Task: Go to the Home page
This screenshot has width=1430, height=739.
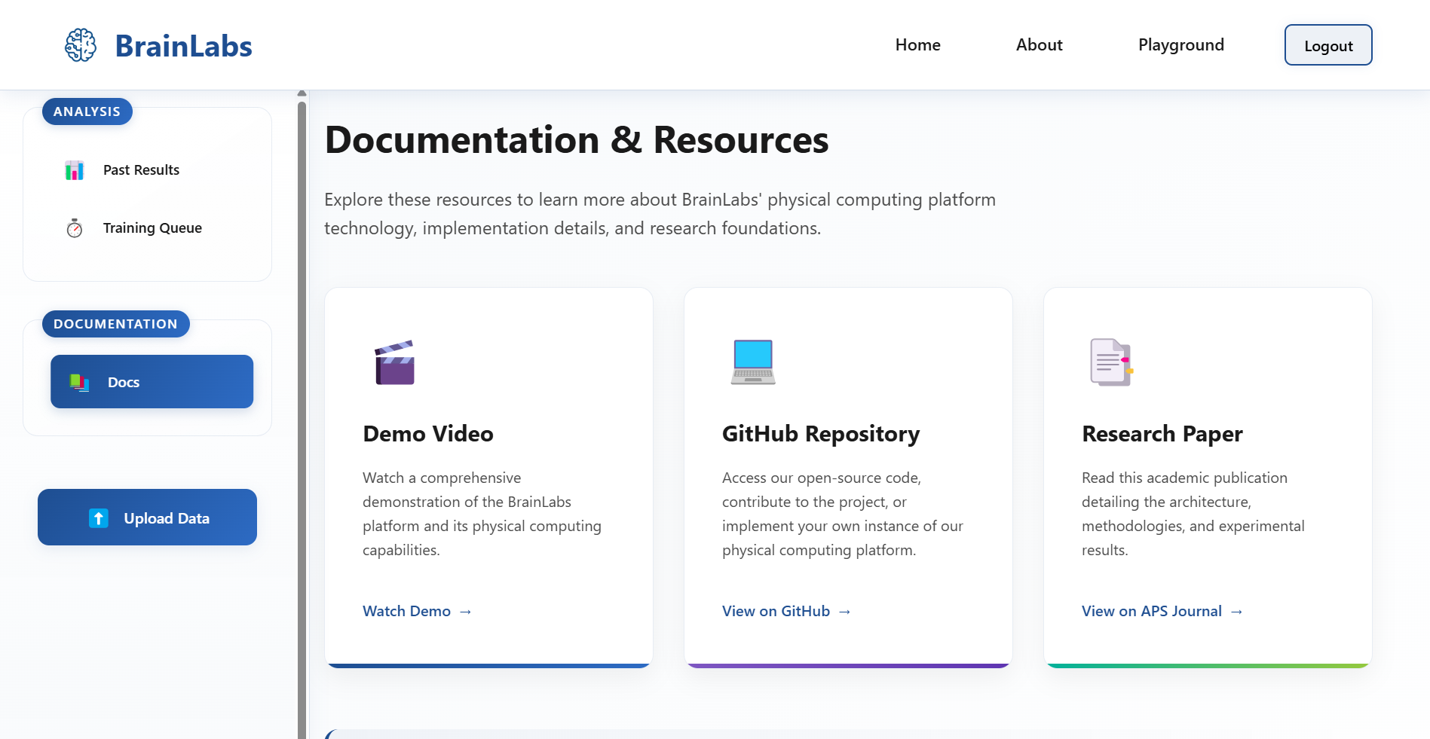Action: [x=917, y=44]
